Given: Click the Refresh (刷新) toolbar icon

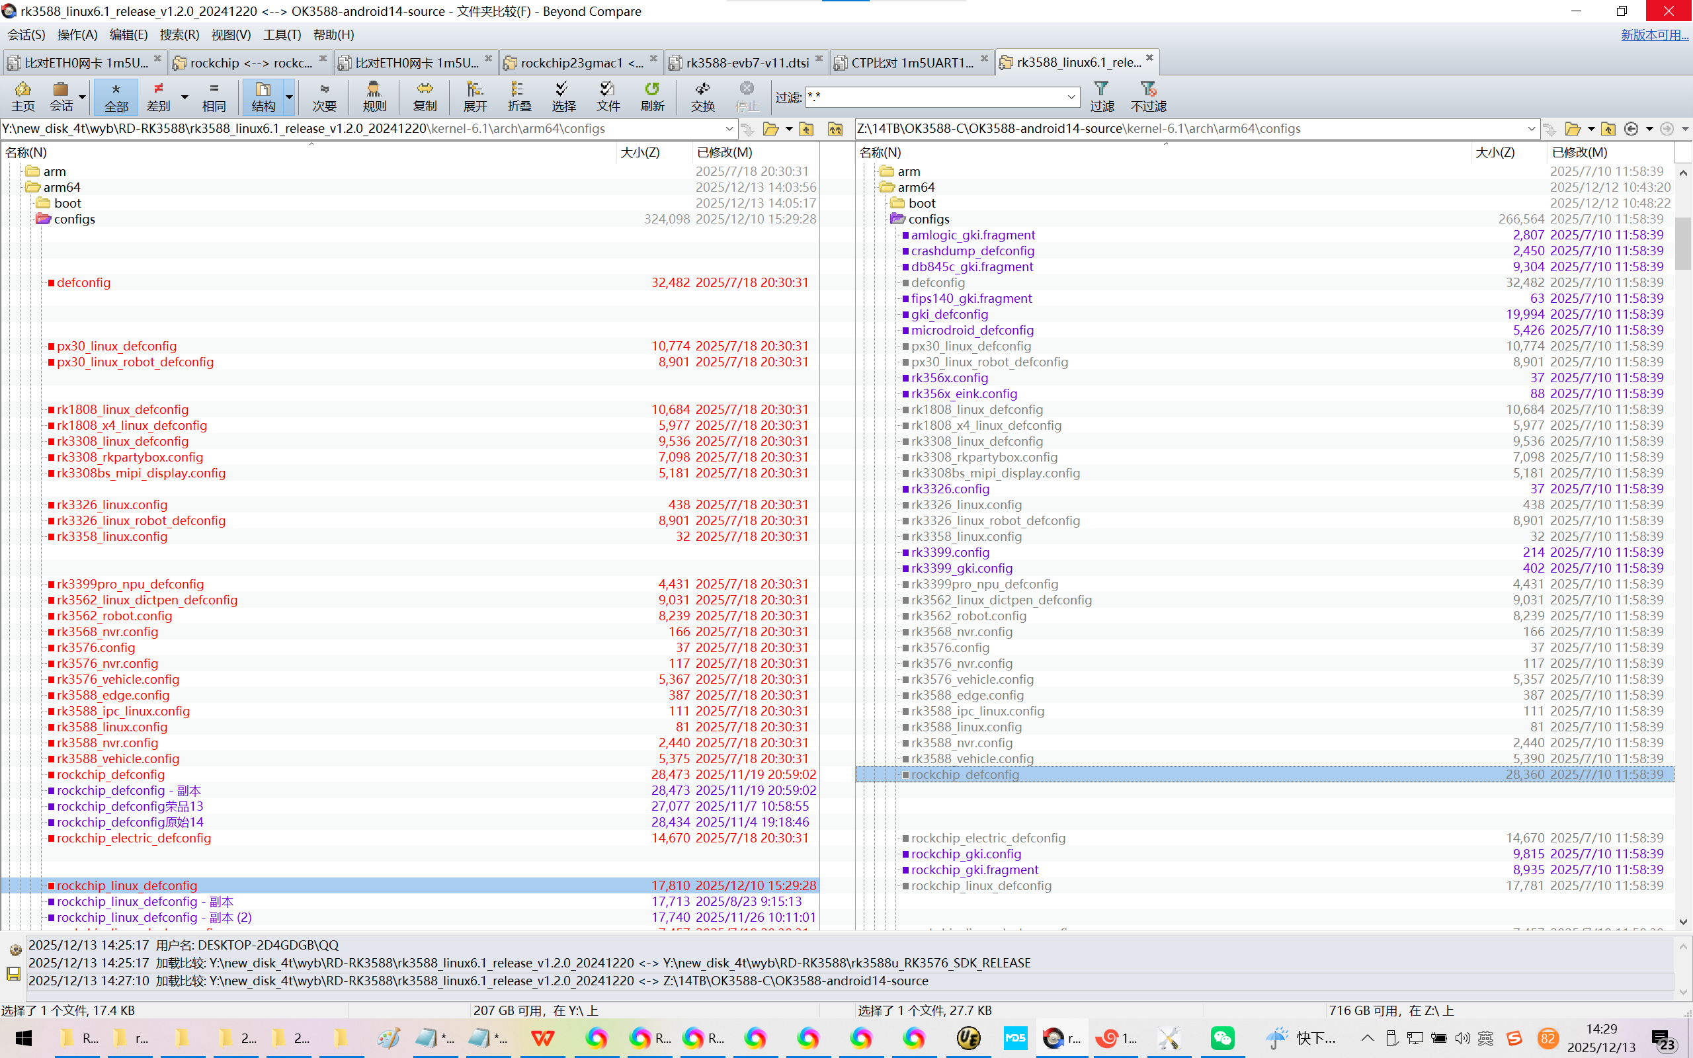Looking at the screenshot, I should [x=651, y=96].
